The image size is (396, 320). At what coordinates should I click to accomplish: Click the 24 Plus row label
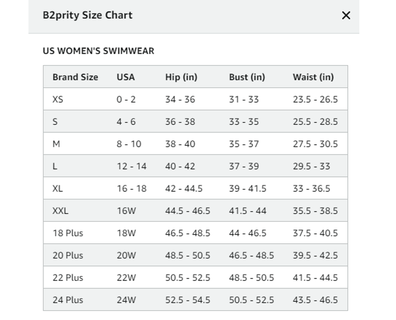coord(68,300)
